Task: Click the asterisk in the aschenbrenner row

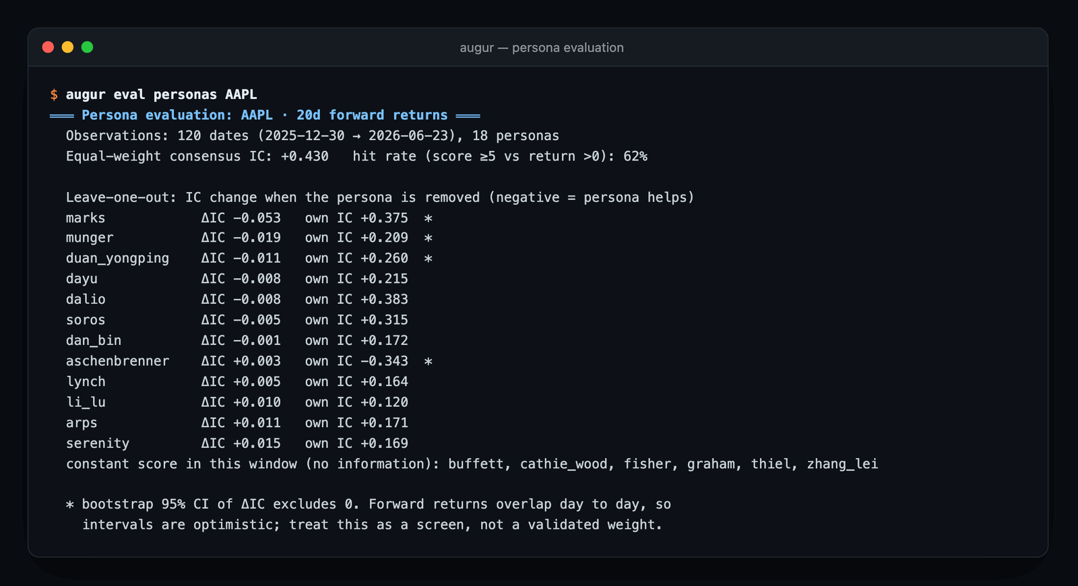Action: point(429,362)
